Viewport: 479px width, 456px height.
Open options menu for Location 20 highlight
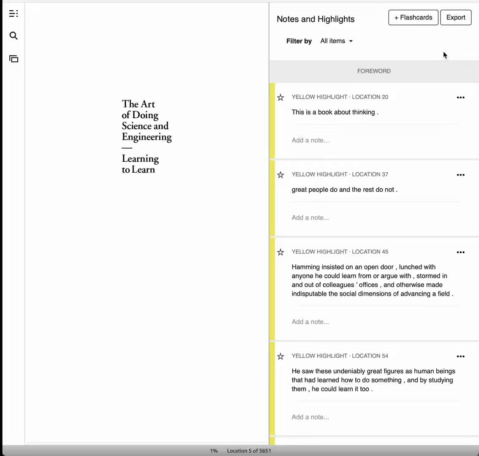tap(460, 97)
